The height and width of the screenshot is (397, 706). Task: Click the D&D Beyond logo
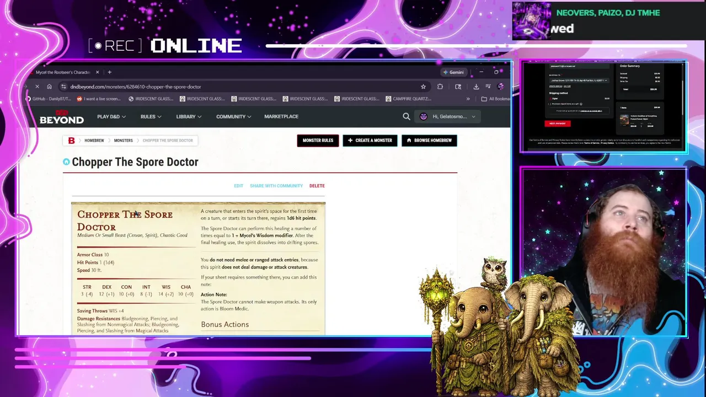click(x=61, y=116)
